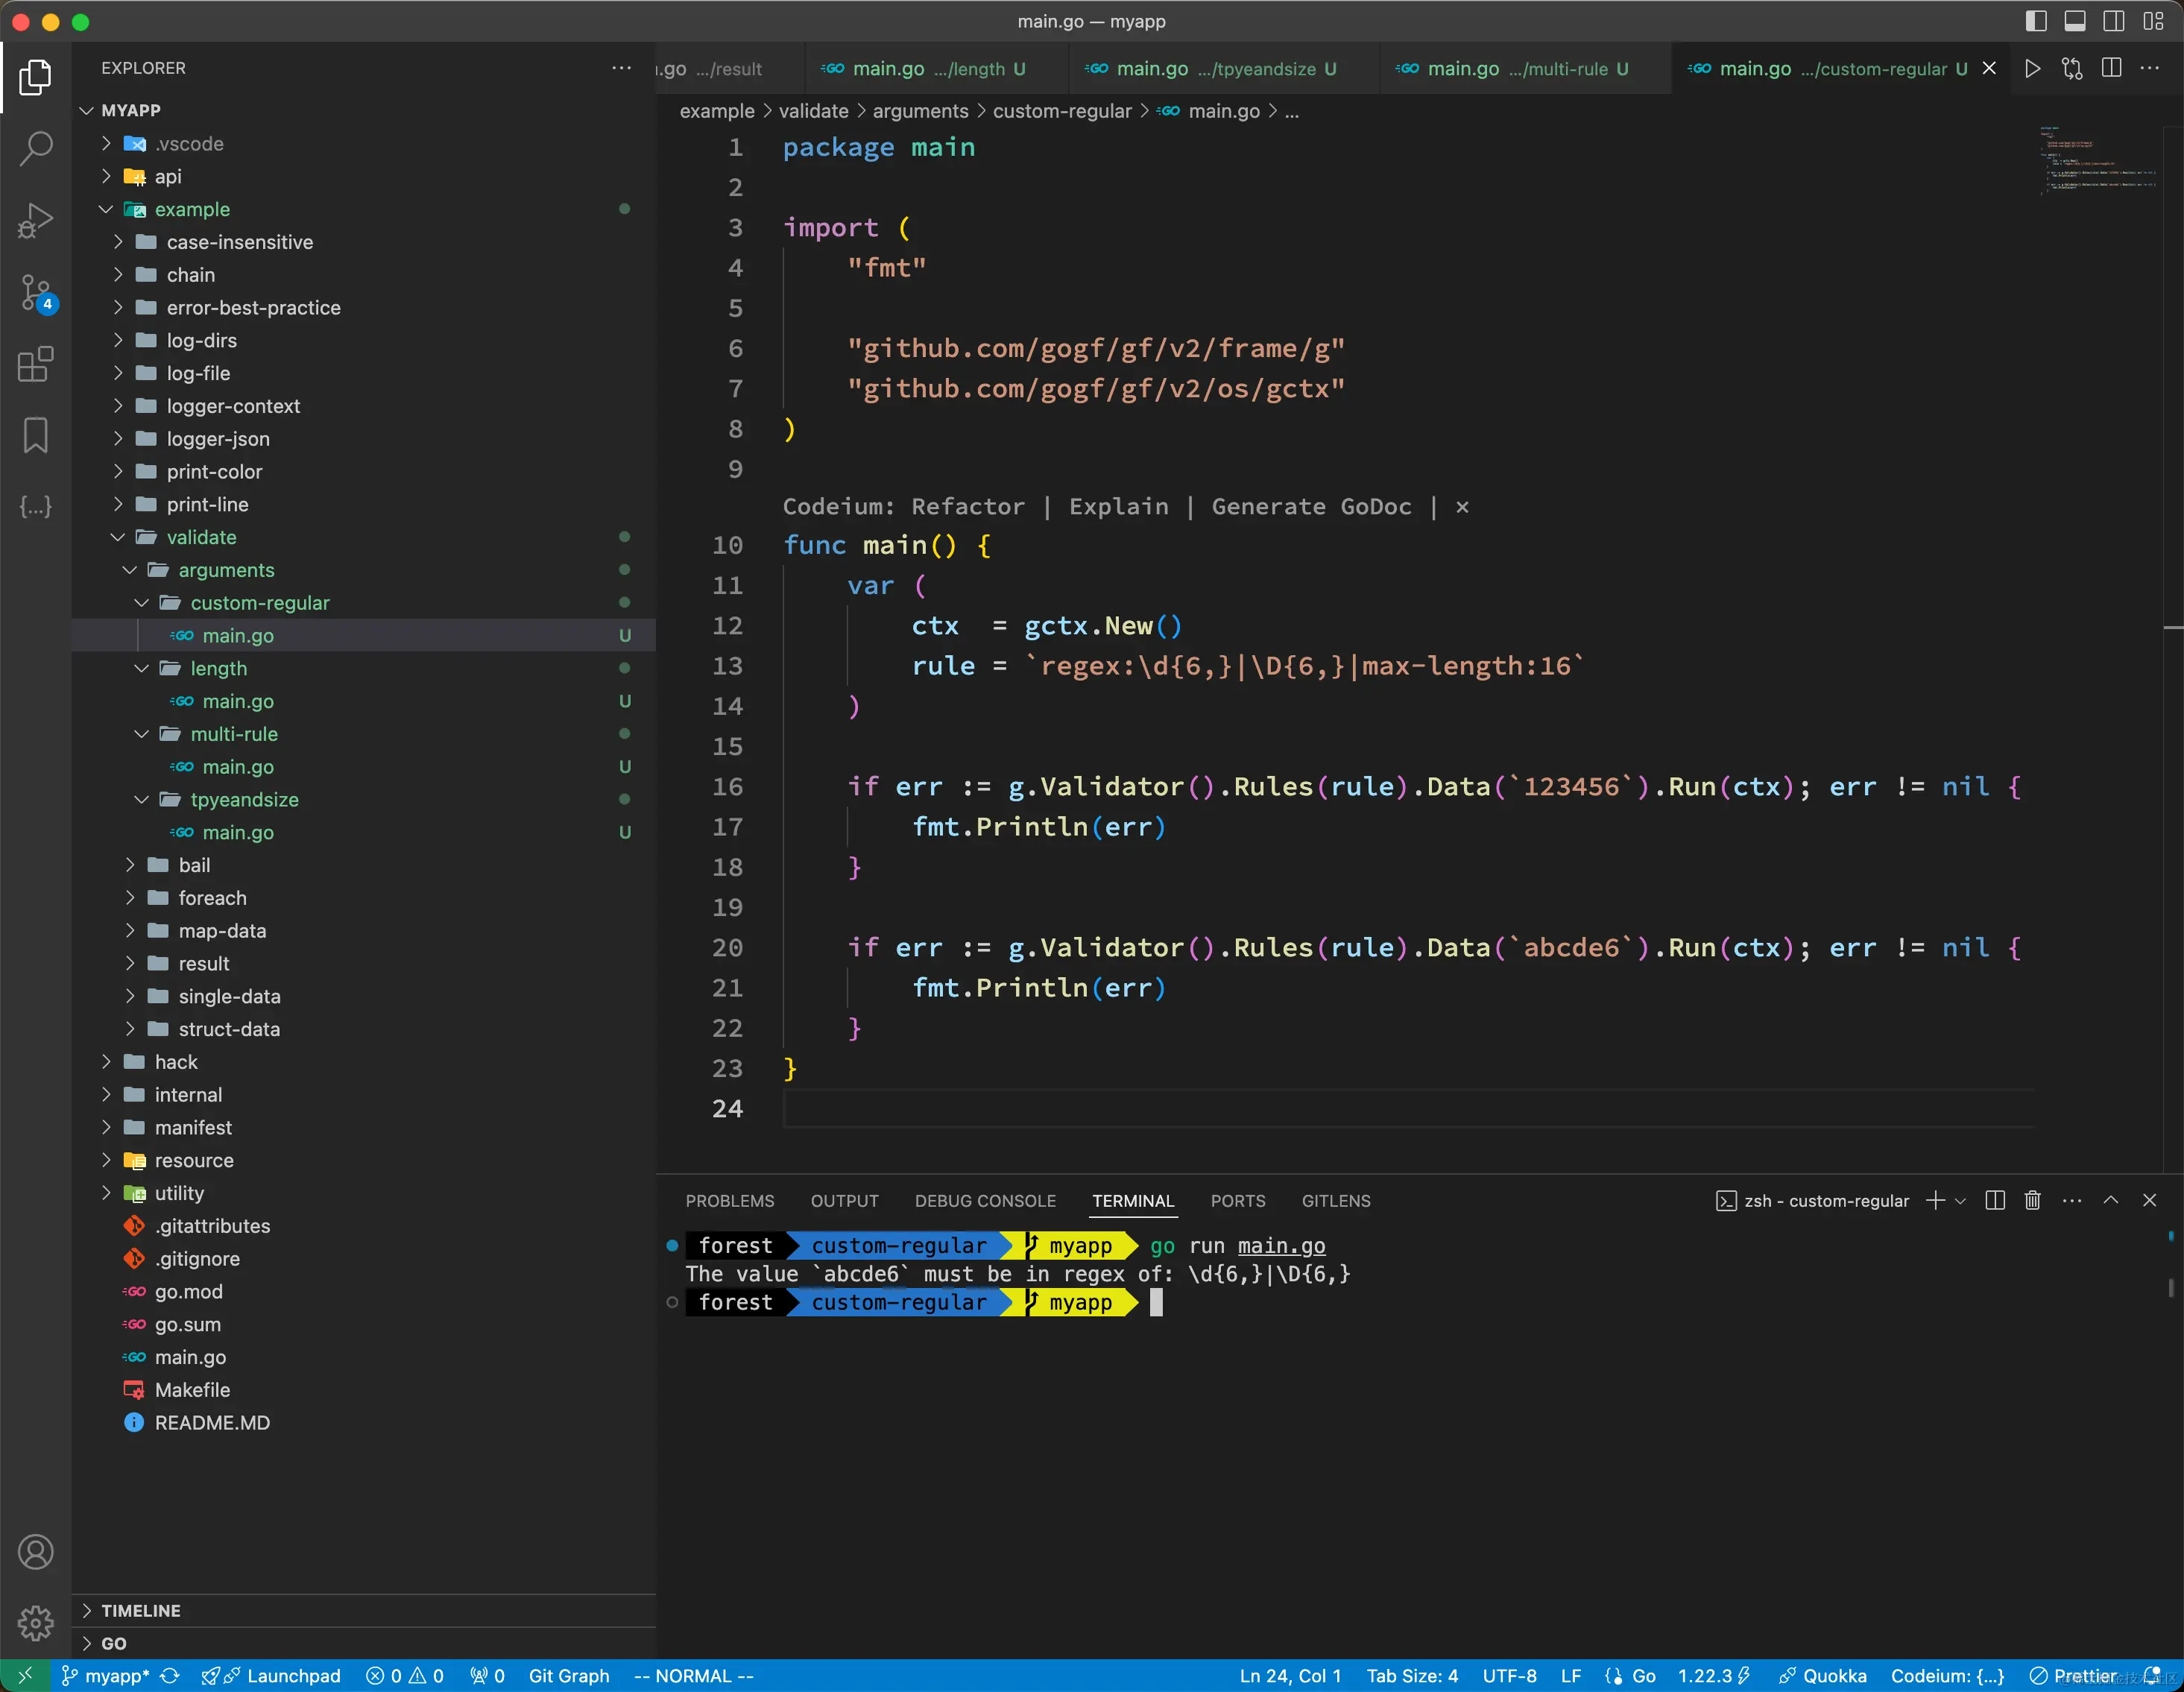
Task: Open the PORTS panel tab
Action: [1238, 1200]
